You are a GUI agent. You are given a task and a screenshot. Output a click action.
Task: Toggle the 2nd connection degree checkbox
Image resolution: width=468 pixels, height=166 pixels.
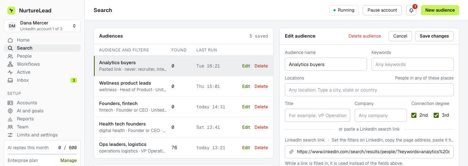[x=414, y=115]
